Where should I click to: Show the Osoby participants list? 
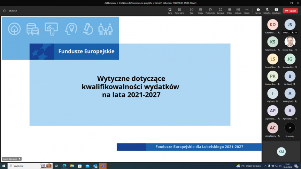pos(200,11)
